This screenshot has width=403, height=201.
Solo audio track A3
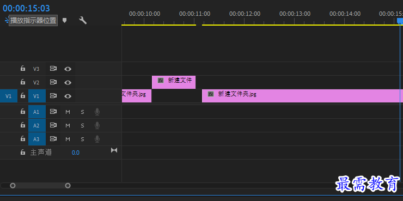pyautogui.click(x=82, y=139)
